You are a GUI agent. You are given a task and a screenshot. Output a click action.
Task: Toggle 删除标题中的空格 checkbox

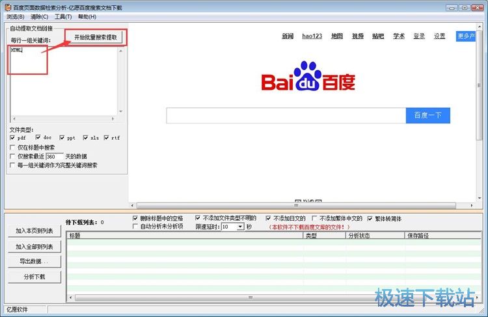click(135, 218)
